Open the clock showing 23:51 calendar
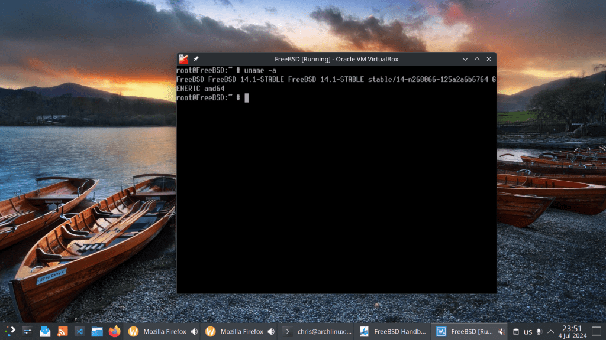Screen dimensions: 606x340 tap(571, 331)
